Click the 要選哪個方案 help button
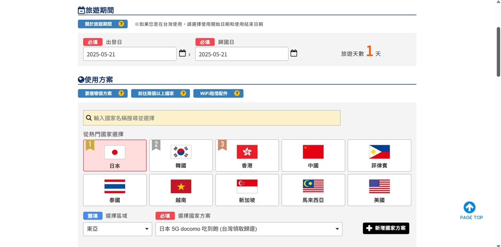This screenshot has height=247, width=501. coord(103,93)
